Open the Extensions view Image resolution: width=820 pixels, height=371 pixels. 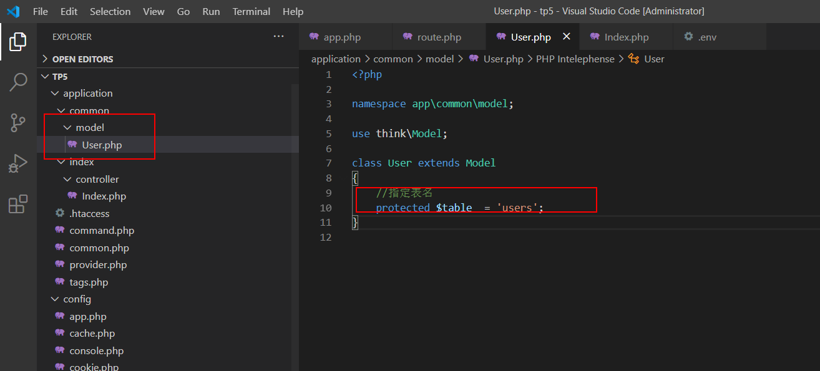pyautogui.click(x=18, y=203)
